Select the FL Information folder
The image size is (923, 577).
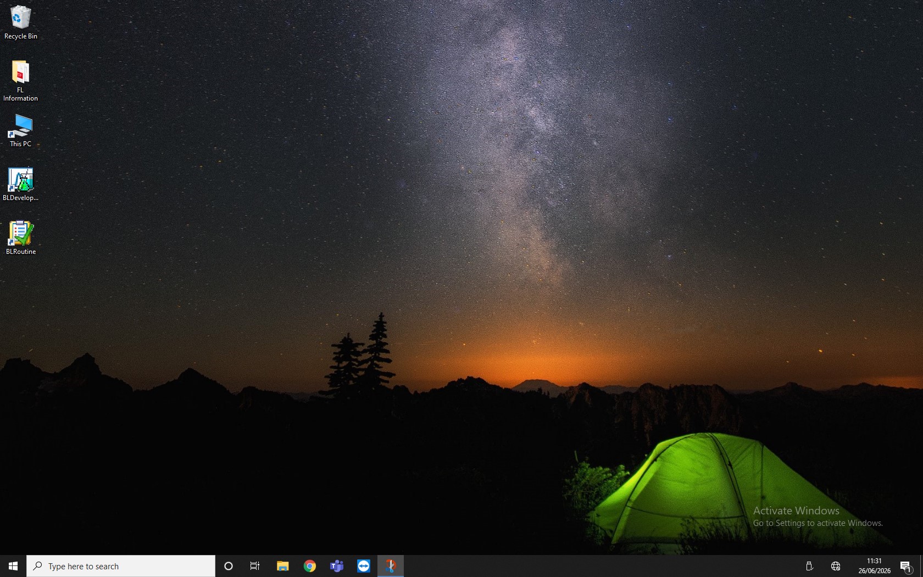point(20,81)
